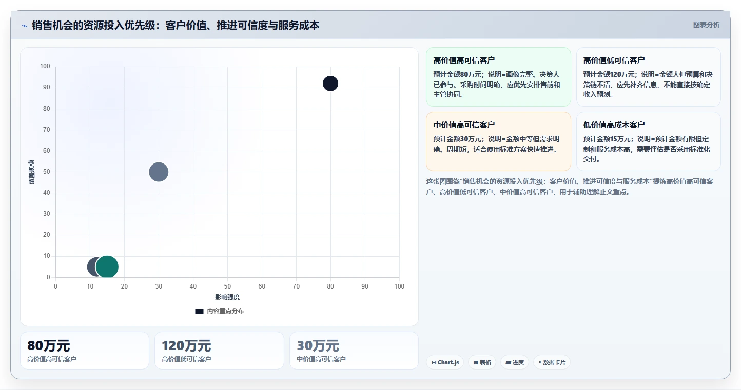The width and height of the screenshot is (741, 390).
Task: Click the 覆盖规模 y-axis title
Action: [32, 172]
